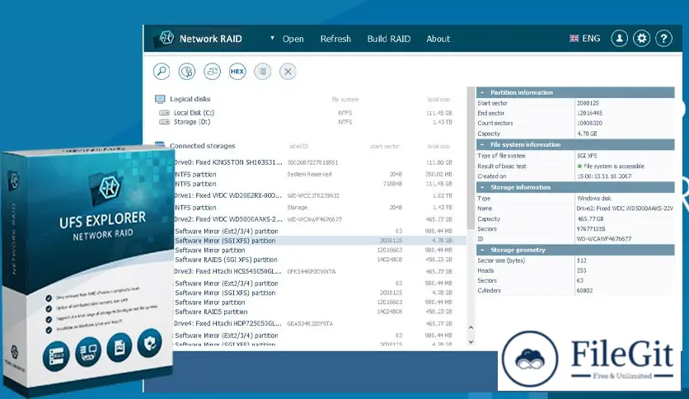Click Build RAID in the menu
This screenshot has height=399, width=689.
click(x=389, y=39)
